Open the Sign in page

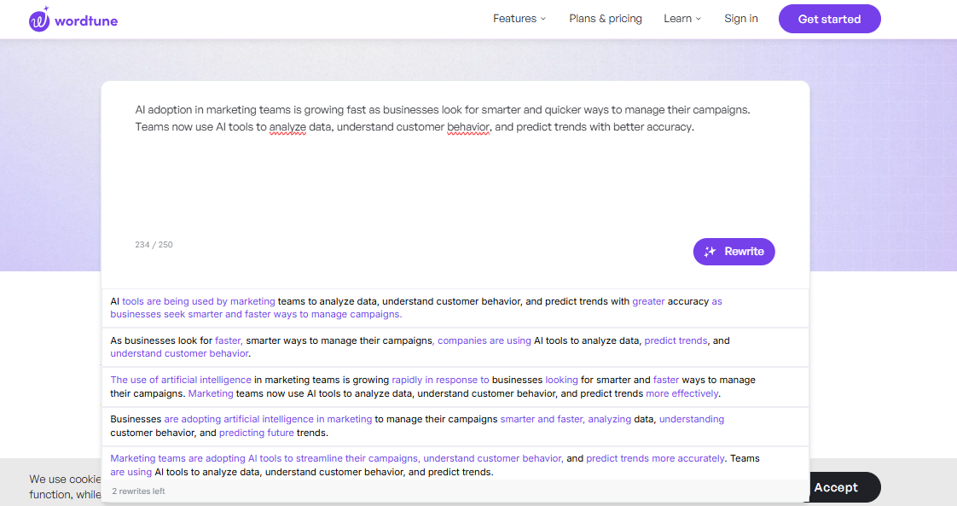click(x=740, y=19)
